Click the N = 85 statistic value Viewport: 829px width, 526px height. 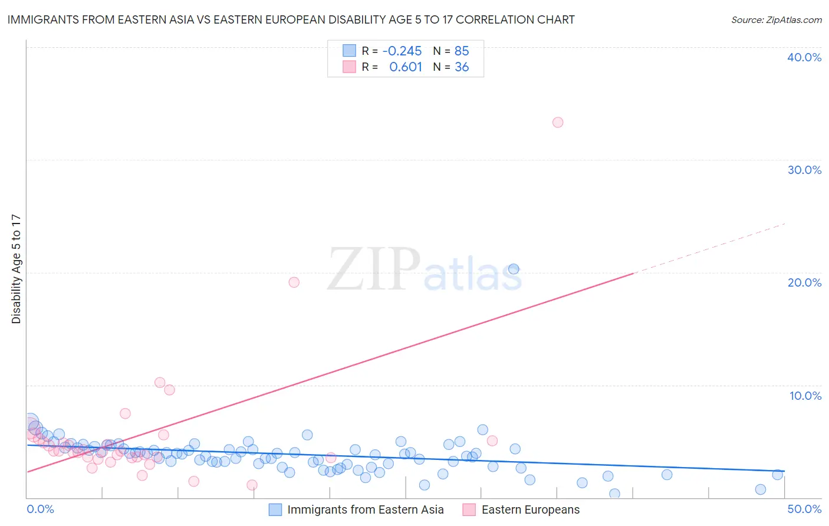[451, 51]
